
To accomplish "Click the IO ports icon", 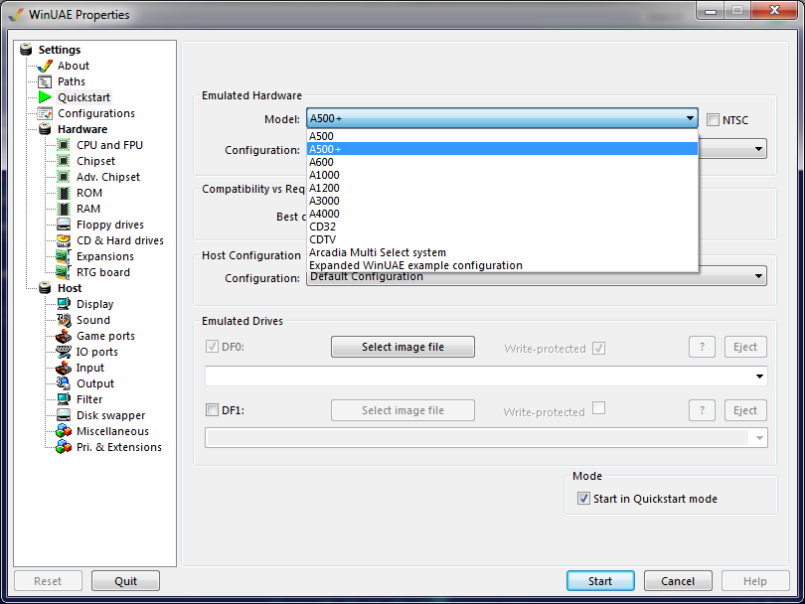I will click(x=64, y=352).
